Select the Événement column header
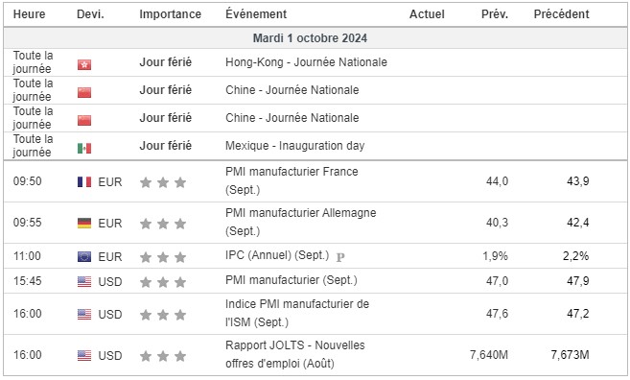This screenshot has width=630, height=380. tap(256, 13)
